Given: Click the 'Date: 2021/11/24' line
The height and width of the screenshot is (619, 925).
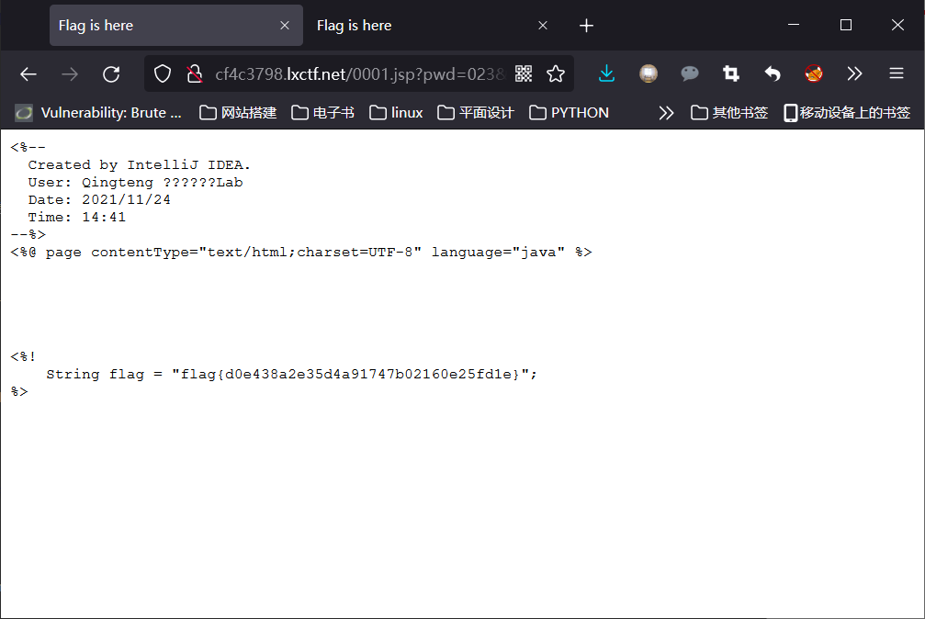Looking at the screenshot, I should [99, 199].
